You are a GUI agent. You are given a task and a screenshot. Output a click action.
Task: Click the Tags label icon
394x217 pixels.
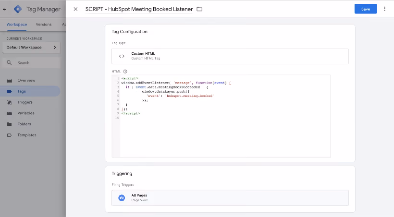pos(9,91)
